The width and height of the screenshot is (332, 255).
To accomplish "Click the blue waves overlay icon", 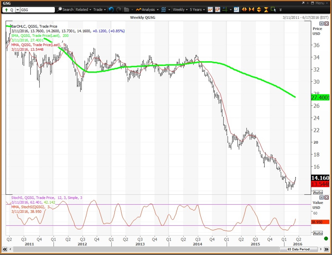I will click(x=164, y=10).
